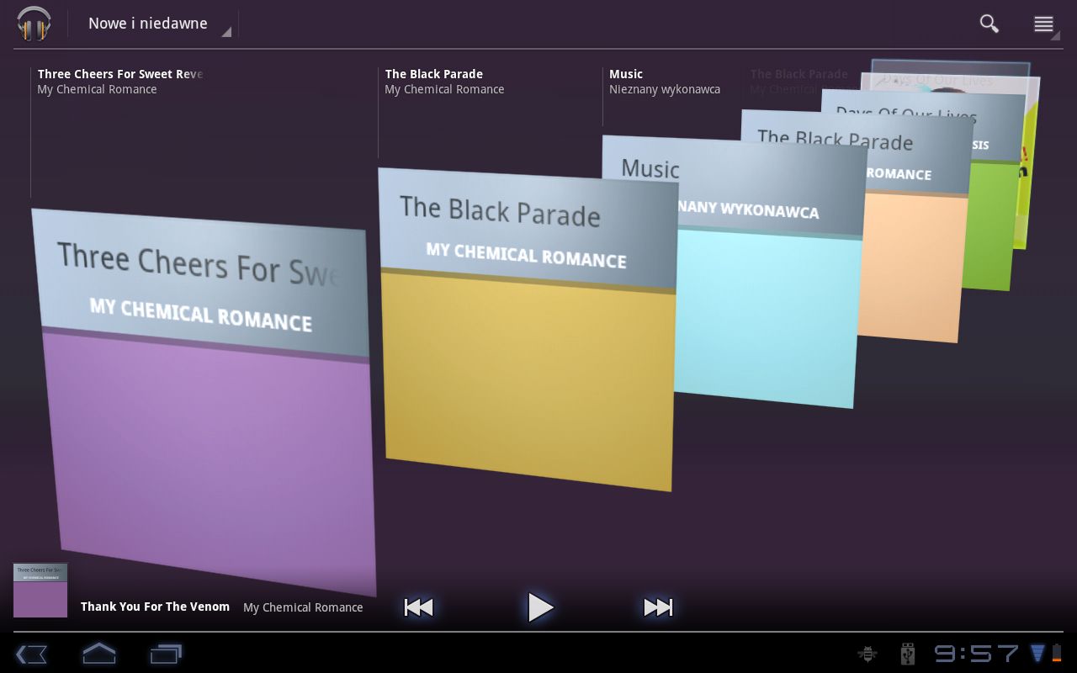Screen dimensions: 1077x673
Task: Open the USB connection notification icon
Action: click(907, 654)
